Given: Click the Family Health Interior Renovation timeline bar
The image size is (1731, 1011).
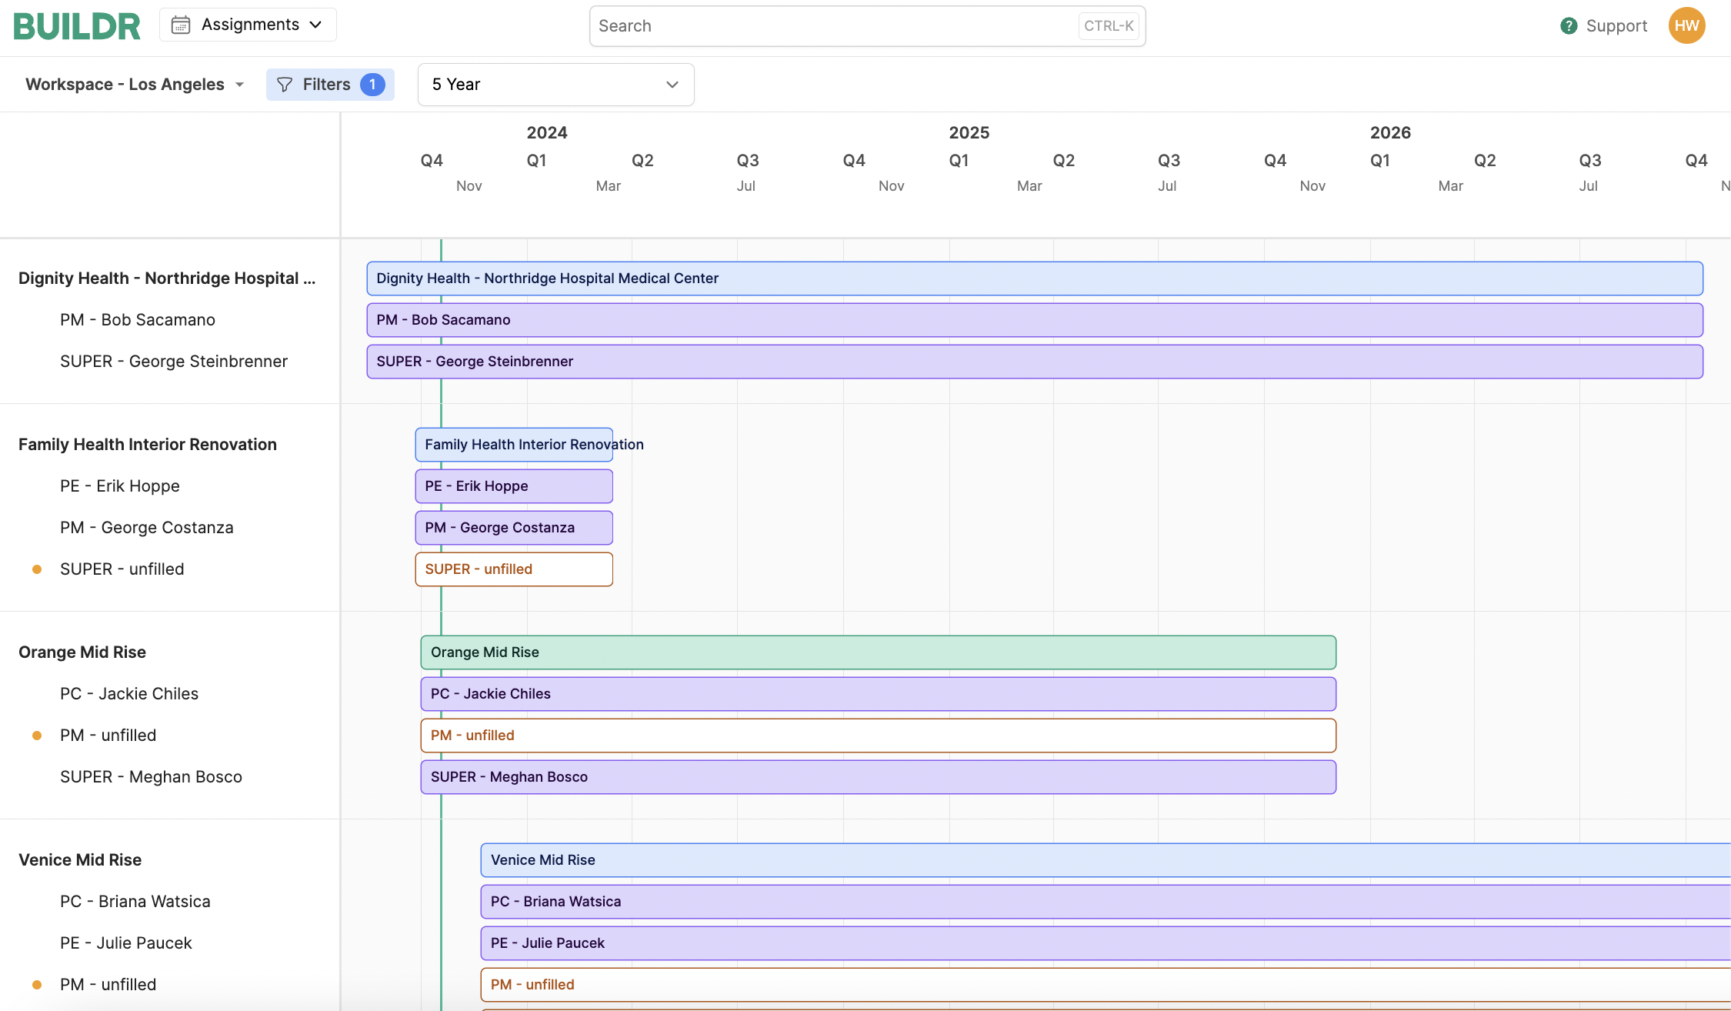Looking at the screenshot, I should tap(514, 445).
